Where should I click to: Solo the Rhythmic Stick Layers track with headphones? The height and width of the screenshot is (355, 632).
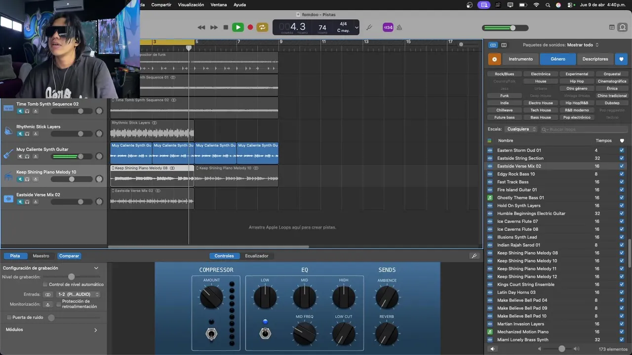coord(27,134)
